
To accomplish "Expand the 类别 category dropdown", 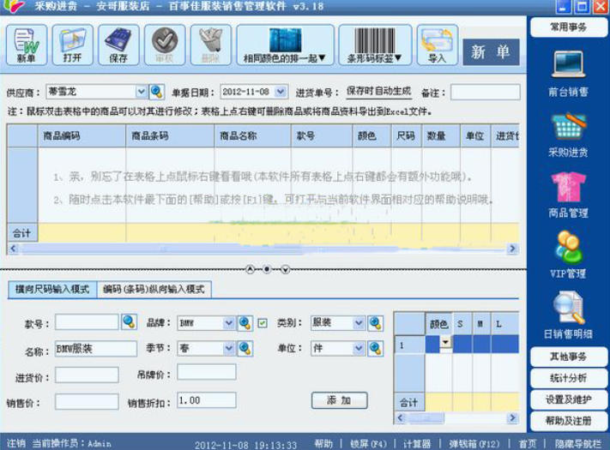I will [x=359, y=323].
